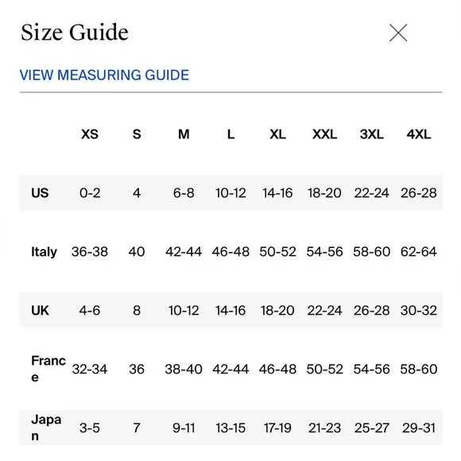Image resolution: width=461 pixels, height=461 pixels.
Task: Open the View Measuring Guide link
Action: pos(104,75)
